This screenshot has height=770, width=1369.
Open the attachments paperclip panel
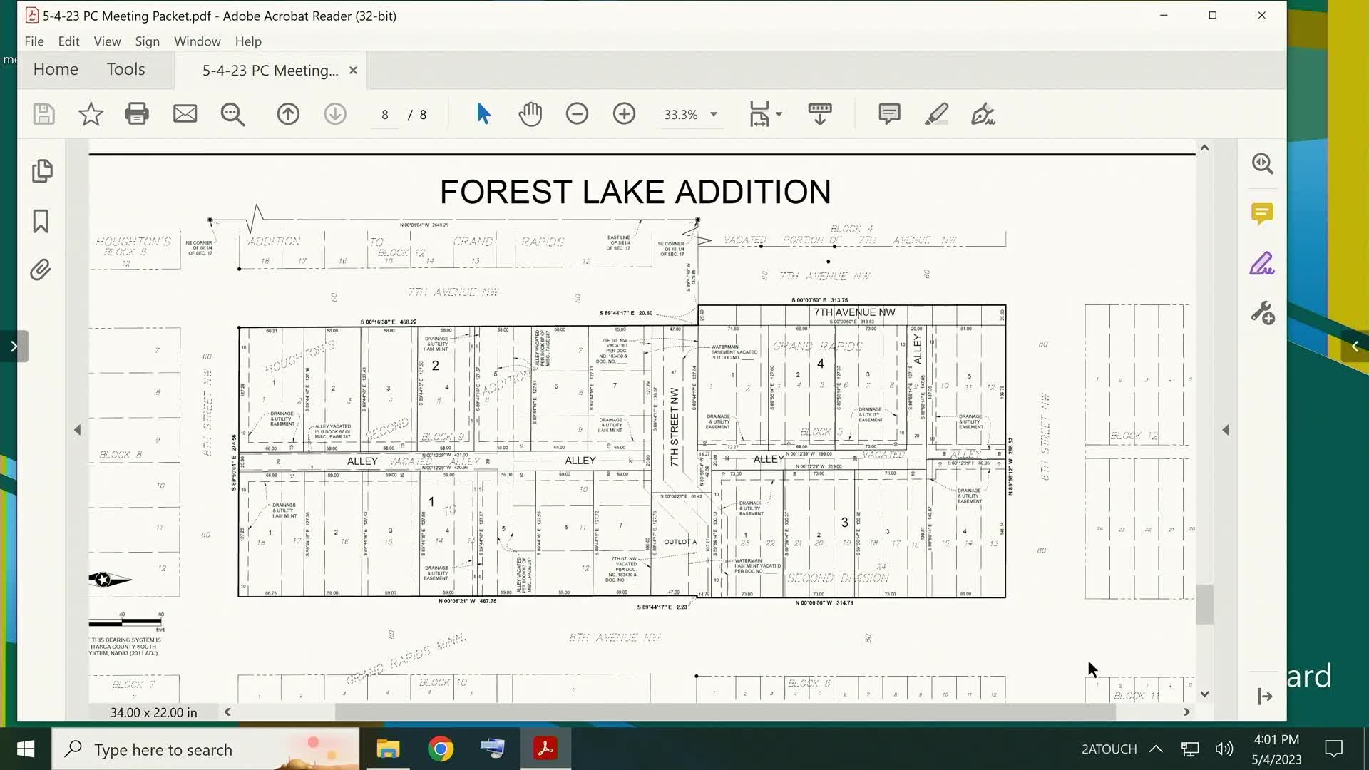(x=41, y=270)
